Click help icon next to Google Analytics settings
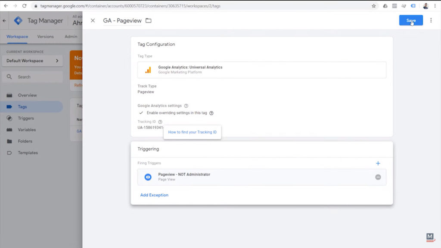This screenshot has height=248, width=441. tap(186, 105)
